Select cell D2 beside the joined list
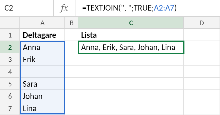Screen dimensions: 220x115 click(x=202, y=47)
